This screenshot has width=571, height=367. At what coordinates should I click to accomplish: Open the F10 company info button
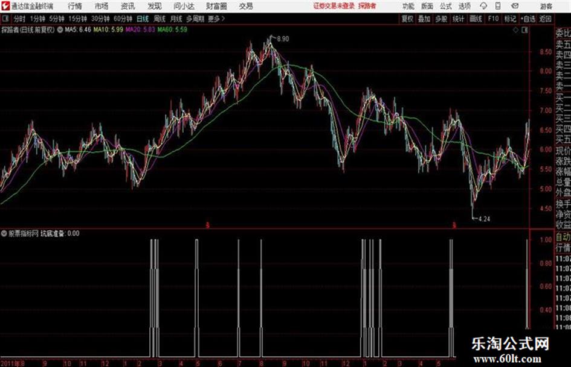pyautogui.click(x=493, y=19)
